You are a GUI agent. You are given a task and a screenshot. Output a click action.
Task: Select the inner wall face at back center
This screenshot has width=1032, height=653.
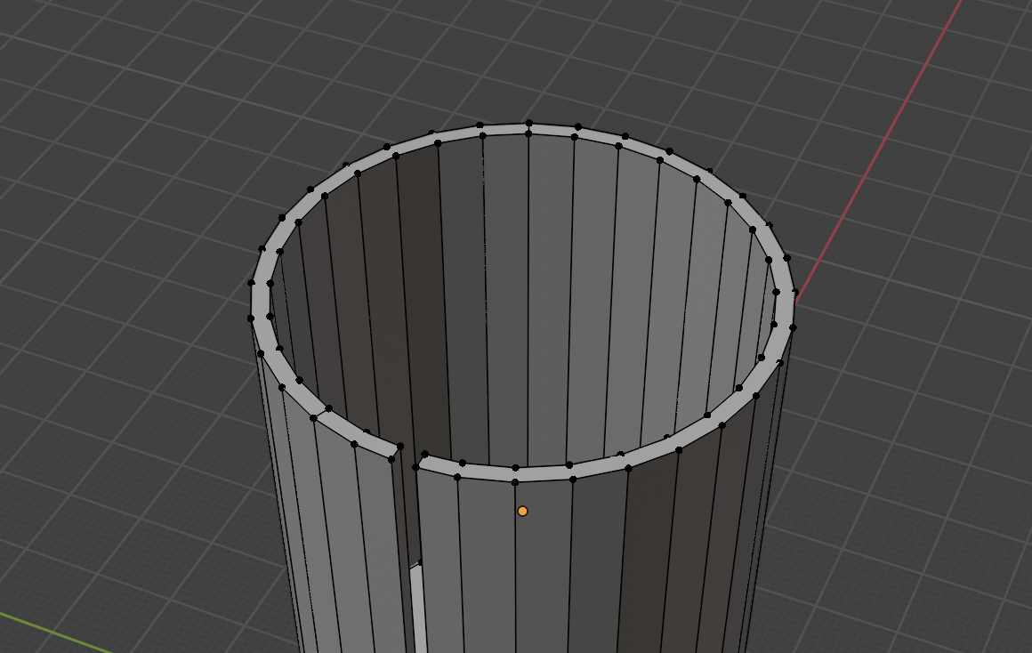point(507,296)
